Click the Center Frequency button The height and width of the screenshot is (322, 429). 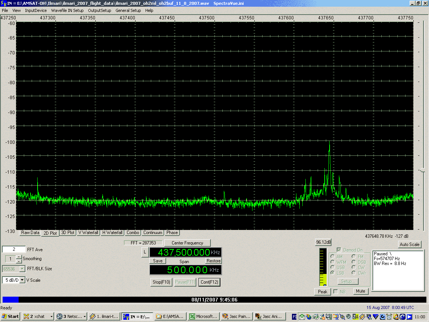pyautogui.click(x=187, y=243)
